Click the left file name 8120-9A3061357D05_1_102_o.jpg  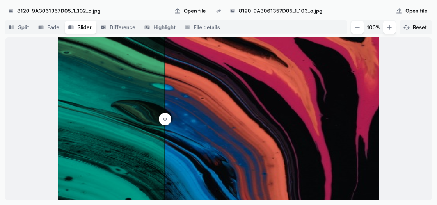pos(59,11)
